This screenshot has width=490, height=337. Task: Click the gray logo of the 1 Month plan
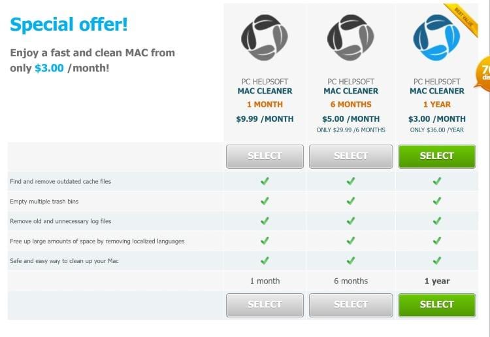[x=265, y=37]
